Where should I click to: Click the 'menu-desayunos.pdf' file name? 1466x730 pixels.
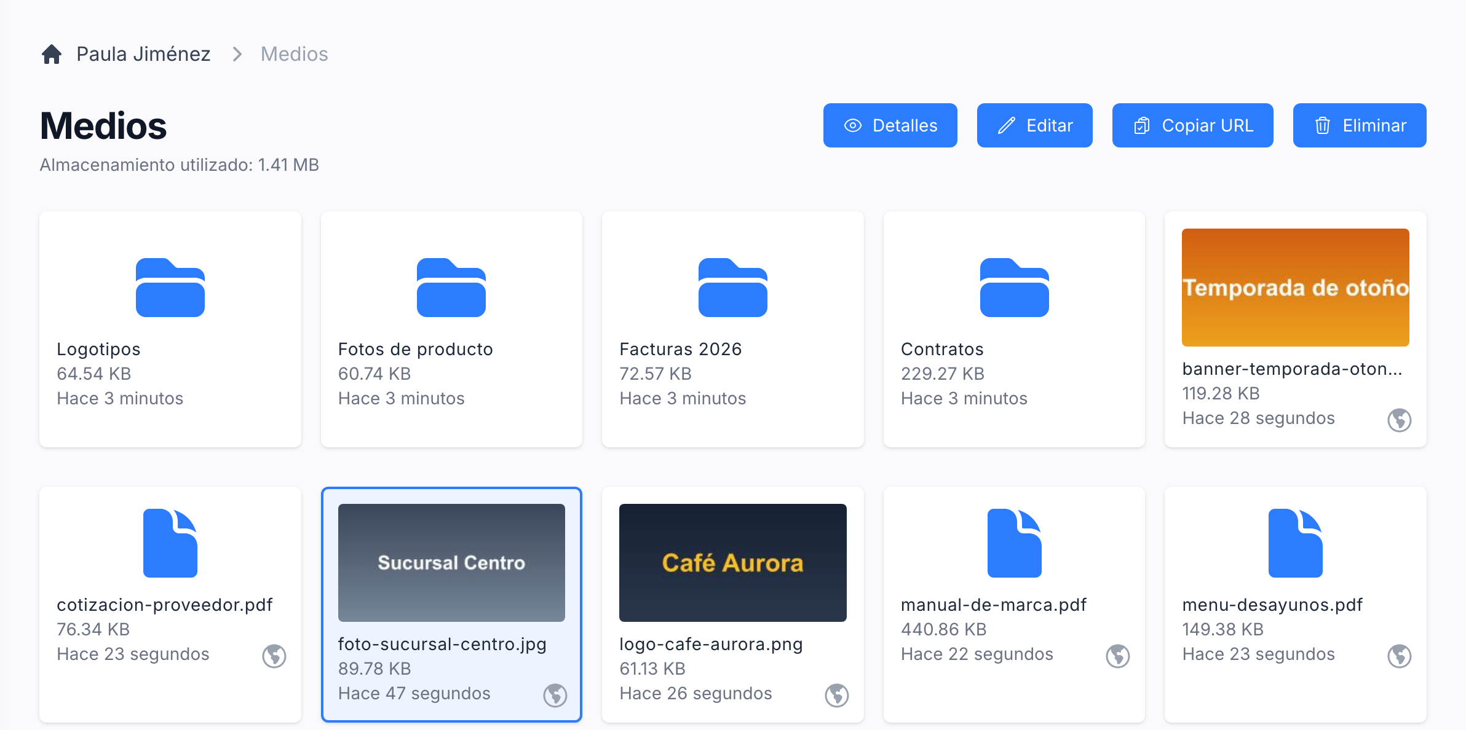1272,605
